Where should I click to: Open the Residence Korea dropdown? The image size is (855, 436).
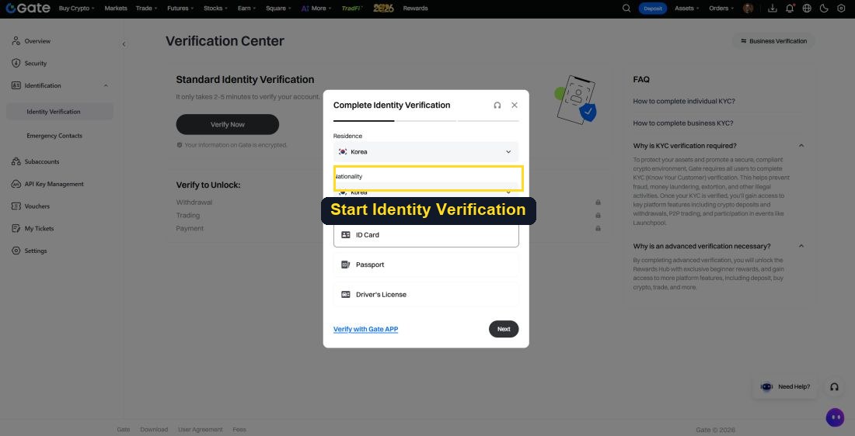pyautogui.click(x=426, y=152)
